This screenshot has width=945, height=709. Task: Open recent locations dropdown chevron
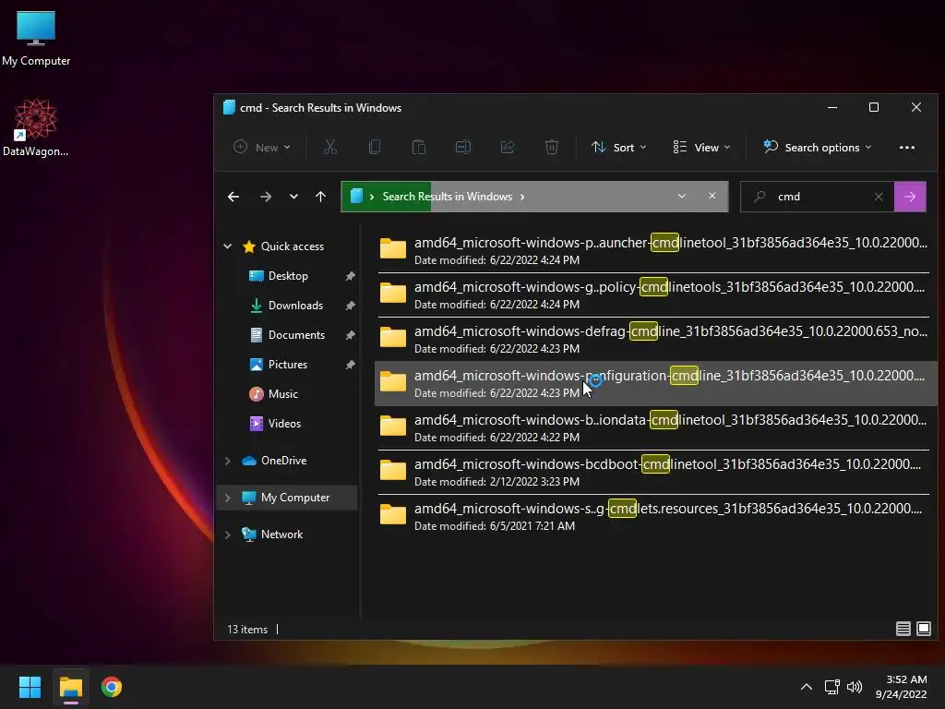(293, 197)
